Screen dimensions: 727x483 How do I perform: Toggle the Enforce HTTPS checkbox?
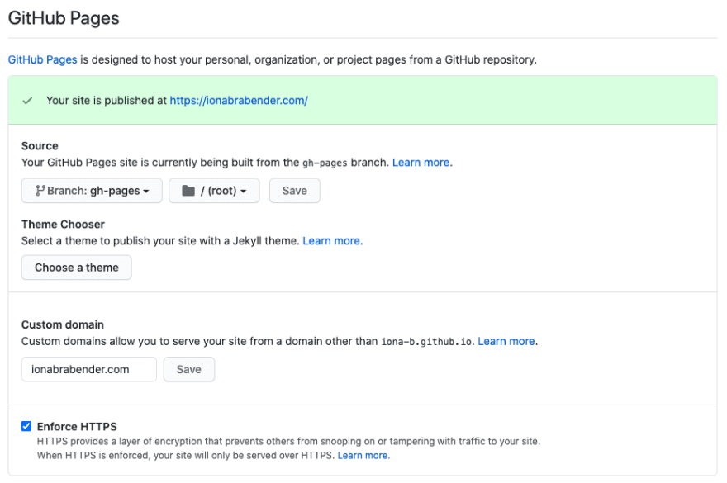[x=26, y=426]
